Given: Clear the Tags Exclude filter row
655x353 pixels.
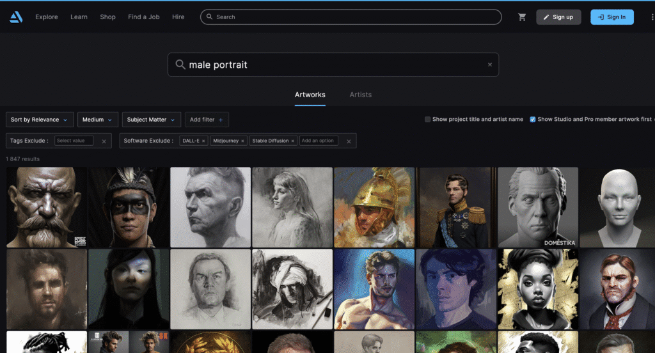Looking at the screenshot, I should 104,141.
